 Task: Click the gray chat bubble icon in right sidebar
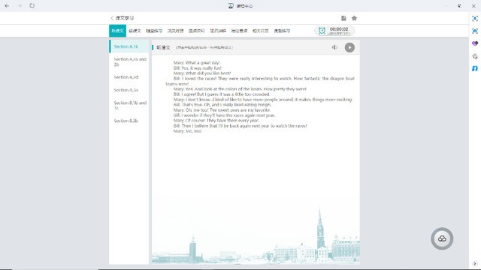point(475,56)
